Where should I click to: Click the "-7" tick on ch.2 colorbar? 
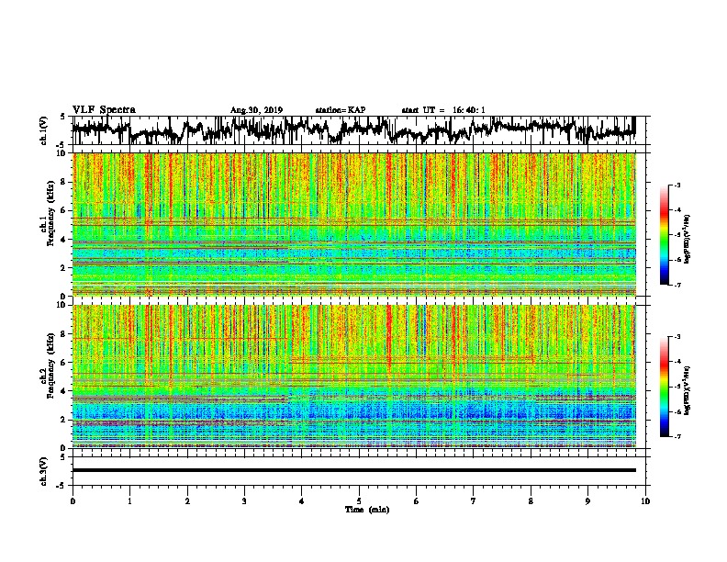pos(677,436)
